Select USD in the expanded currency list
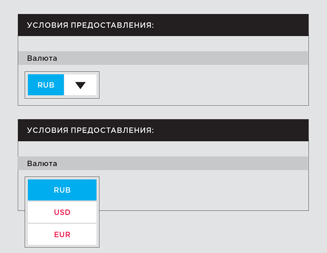The image size is (327, 253). (x=62, y=212)
